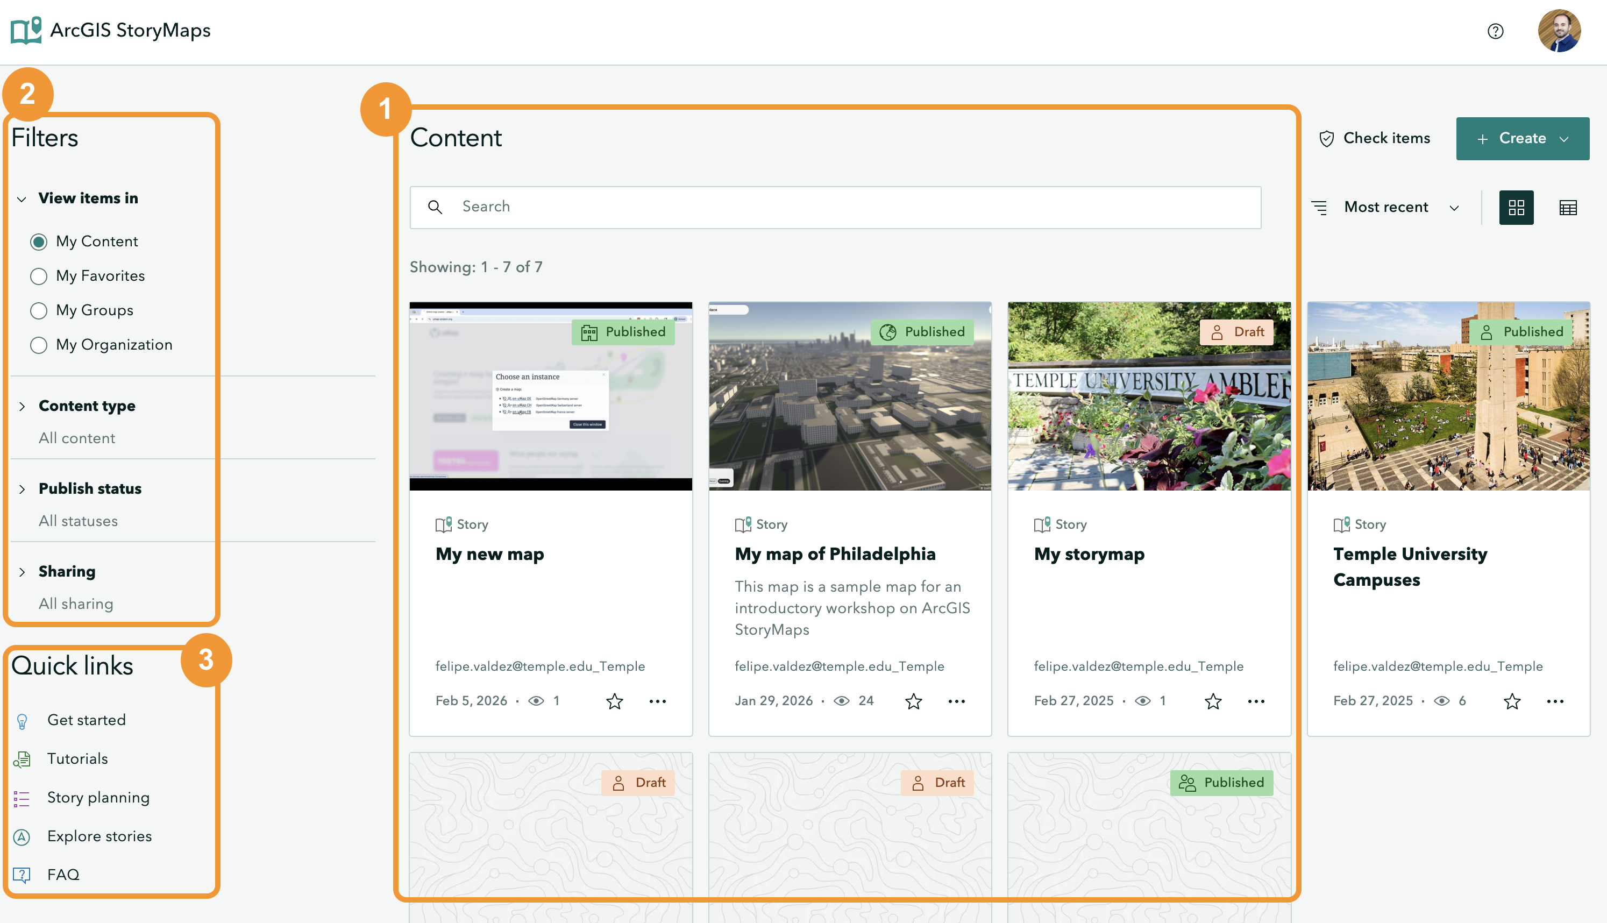Open the Get started quick link
The image size is (1607, 923).
coord(87,720)
